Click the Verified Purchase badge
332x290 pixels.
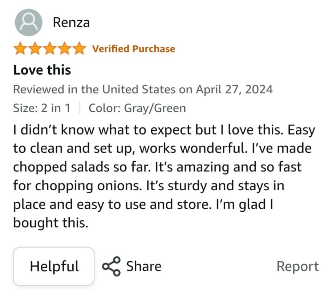tap(134, 49)
